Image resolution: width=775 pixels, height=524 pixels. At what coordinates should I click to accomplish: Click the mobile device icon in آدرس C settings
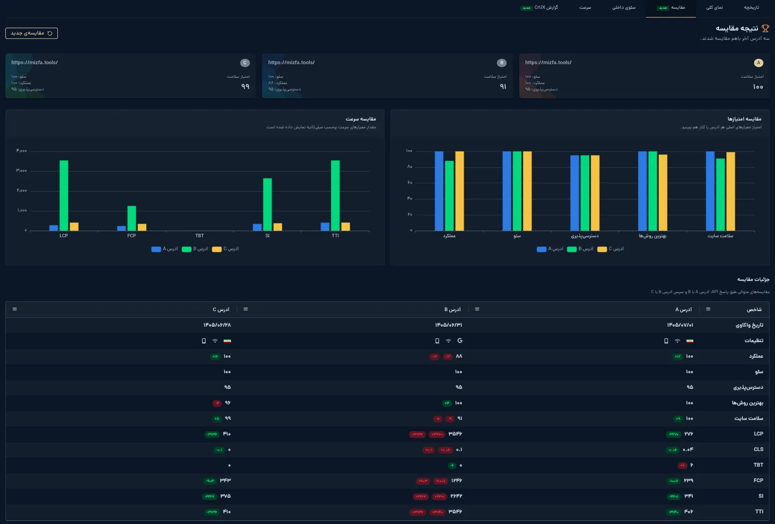[204, 341]
